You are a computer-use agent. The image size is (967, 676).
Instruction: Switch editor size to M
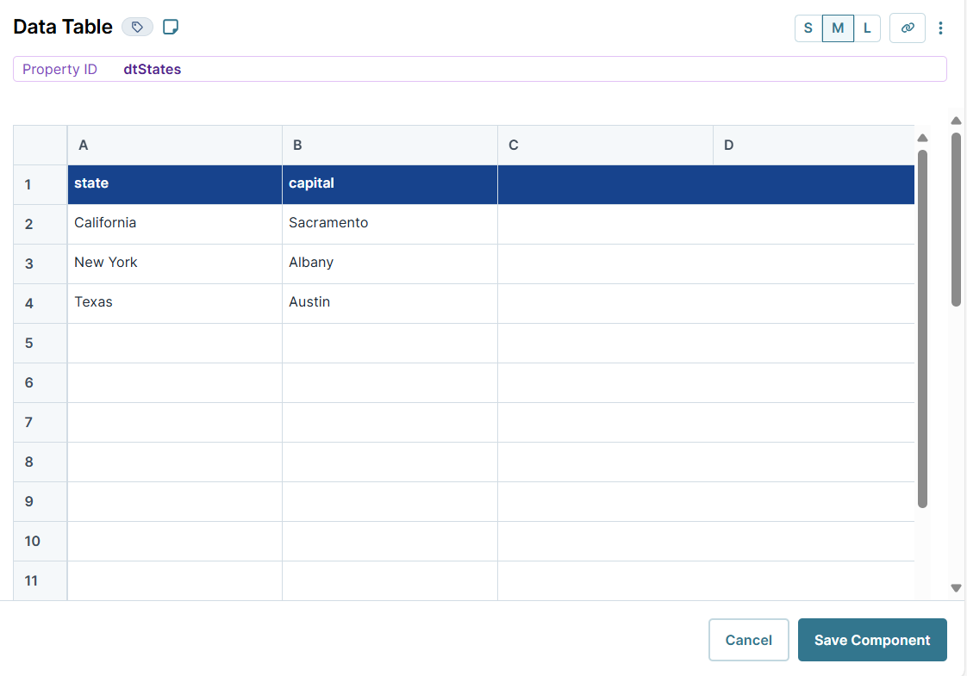click(x=838, y=28)
